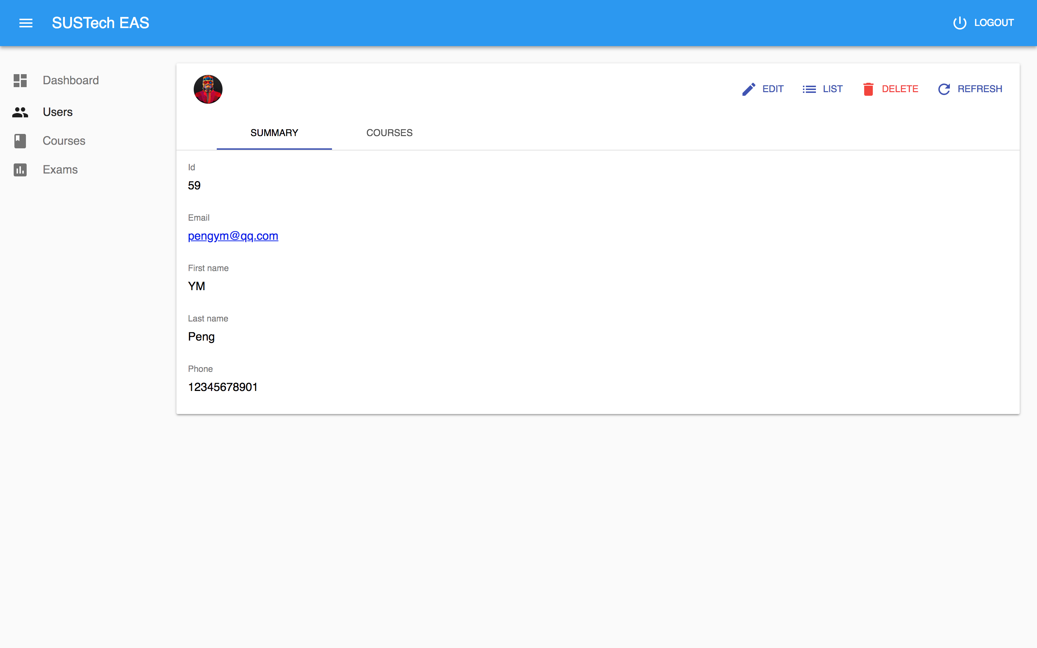Click the SUSTech EAS title
Screen dimensions: 1037x648
point(100,23)
